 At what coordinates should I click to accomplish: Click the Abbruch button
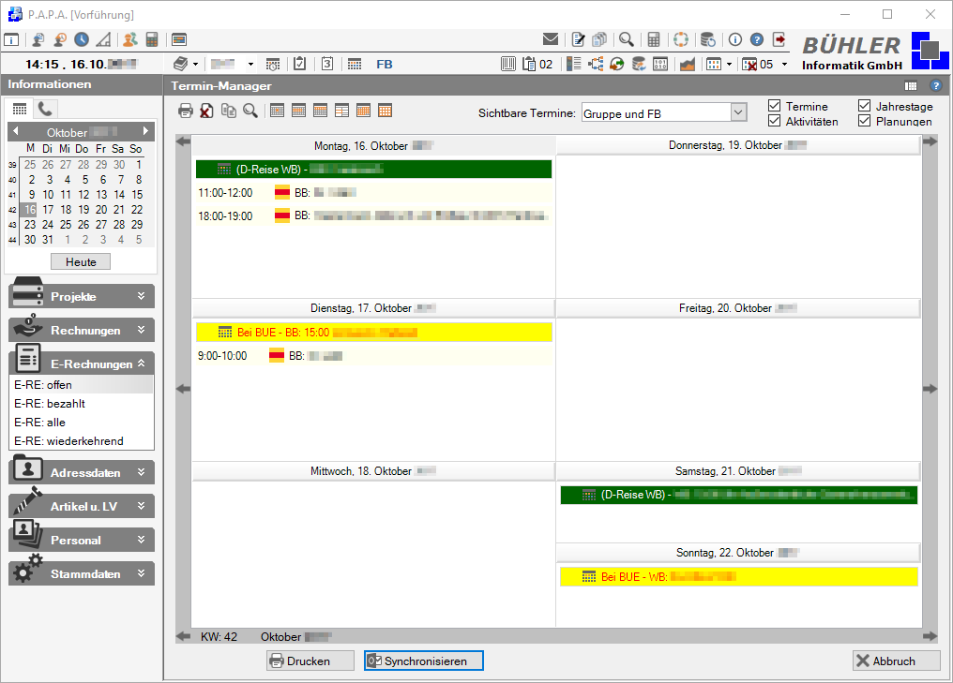[896, 661]
